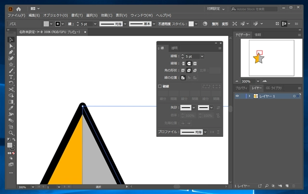The image size is (308, 194).
Task: Select the Scissors tool
Action: [11, 89]
